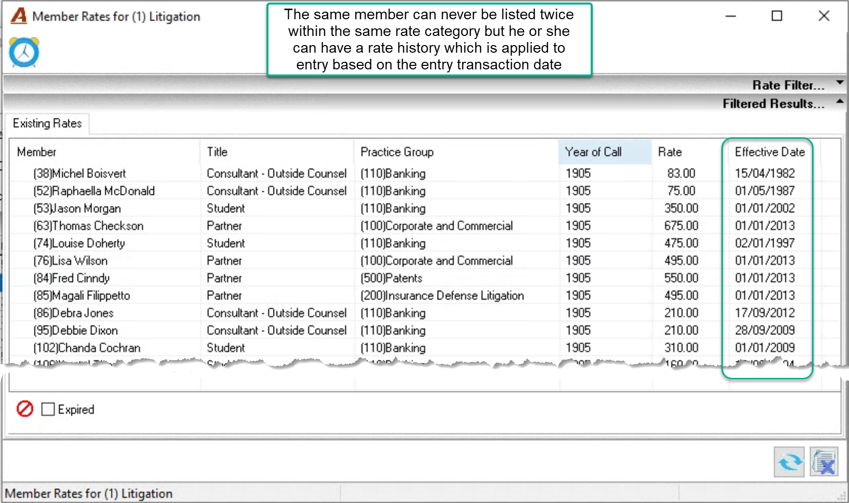Click effective date 28/09/2009

[765, 331]
